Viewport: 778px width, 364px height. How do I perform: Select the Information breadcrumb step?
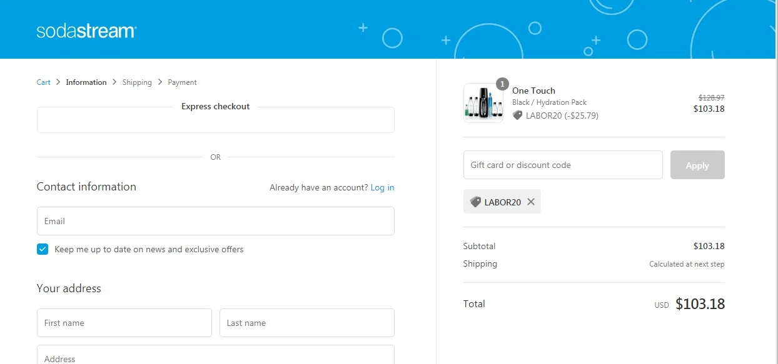tap(86, 82)
